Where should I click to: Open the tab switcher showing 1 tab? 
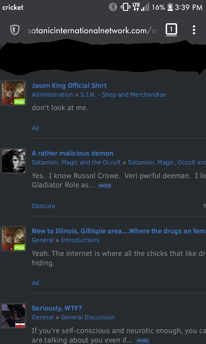click(171, 30)
